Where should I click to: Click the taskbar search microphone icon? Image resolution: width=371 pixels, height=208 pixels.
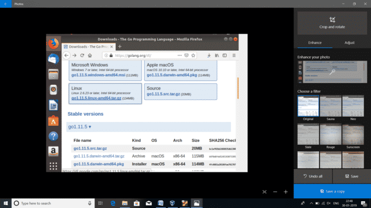[x=90, y=203]
